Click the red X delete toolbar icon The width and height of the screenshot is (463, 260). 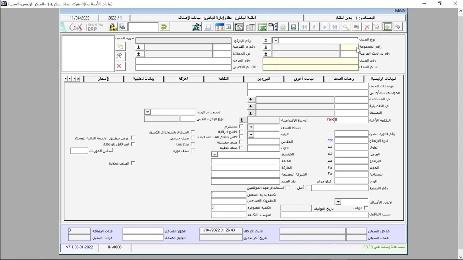point(367,27)
